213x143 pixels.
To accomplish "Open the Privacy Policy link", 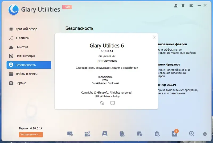I will [x=112, y=96].
